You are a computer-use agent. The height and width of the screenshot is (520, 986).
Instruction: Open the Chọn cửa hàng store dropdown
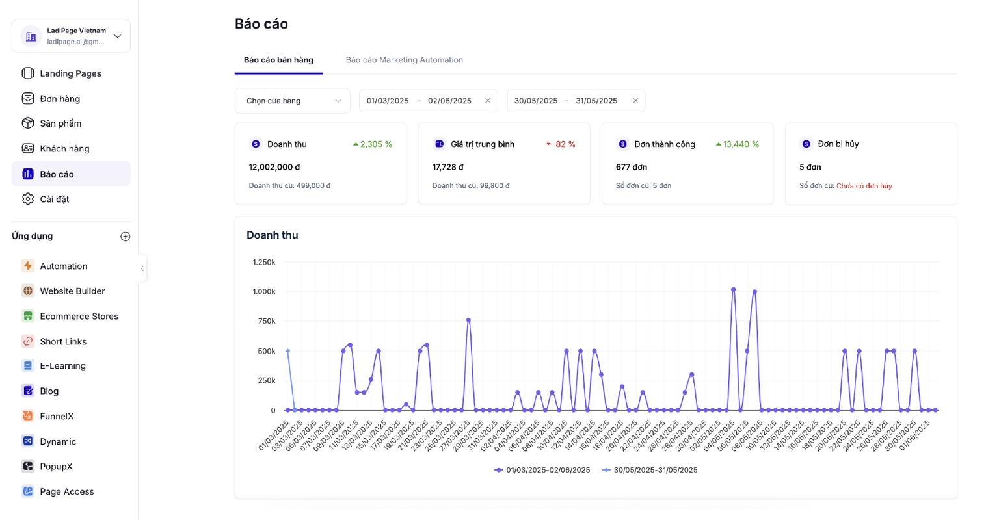pyautogui.click(x=293, y=101)
